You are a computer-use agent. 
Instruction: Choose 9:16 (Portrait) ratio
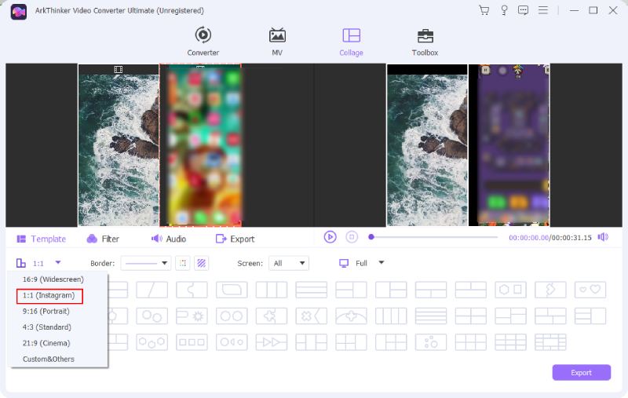pos(46,311)
